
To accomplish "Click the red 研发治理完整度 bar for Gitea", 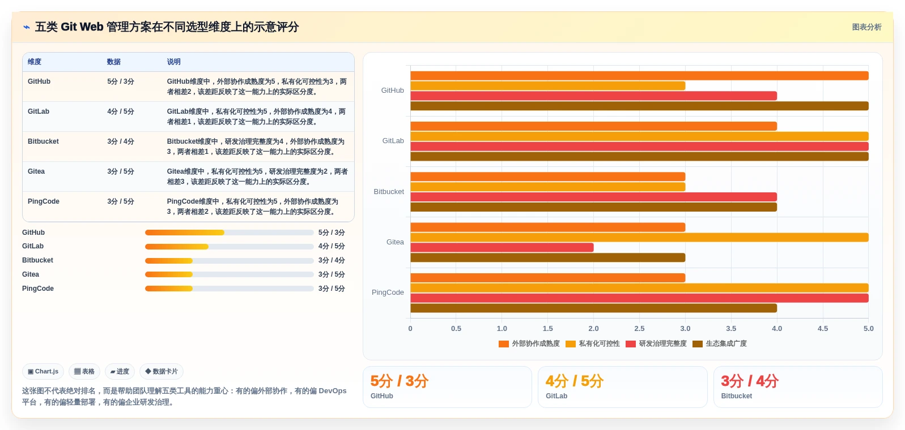I will (x=502, y=248).
